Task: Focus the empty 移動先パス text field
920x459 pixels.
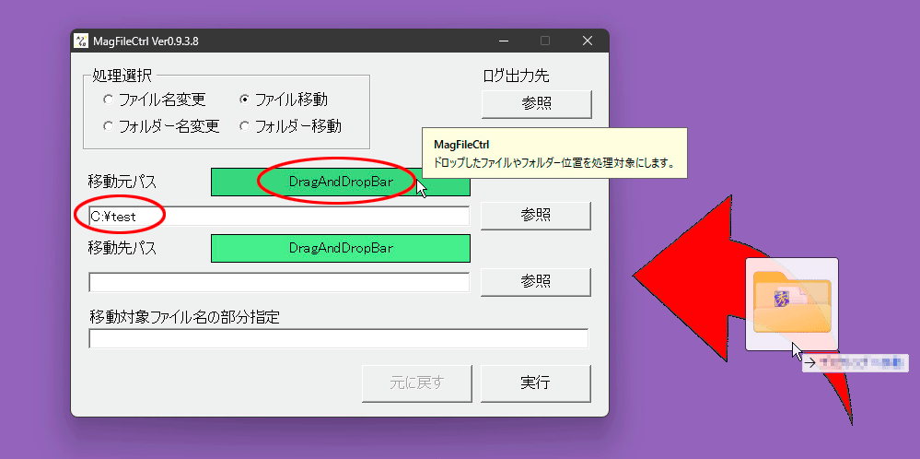Action: pyautogui.click(x=278, y=282)
